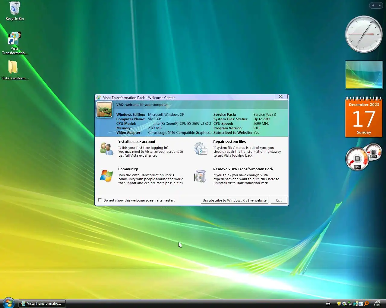Click Unsubscribe to Windows X's Live website button
The height and width of the screenshot is (308, 386).
[235, 200]
